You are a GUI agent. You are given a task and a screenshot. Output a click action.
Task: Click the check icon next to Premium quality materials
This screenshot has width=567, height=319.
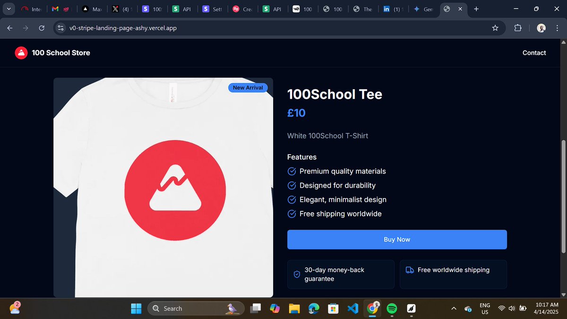tap(292, 171)
